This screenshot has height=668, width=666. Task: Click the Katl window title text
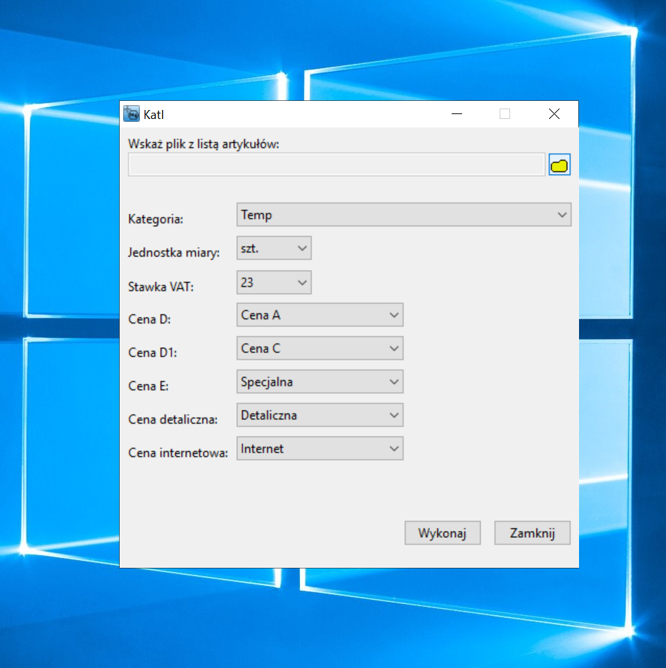tap(154, 115)
